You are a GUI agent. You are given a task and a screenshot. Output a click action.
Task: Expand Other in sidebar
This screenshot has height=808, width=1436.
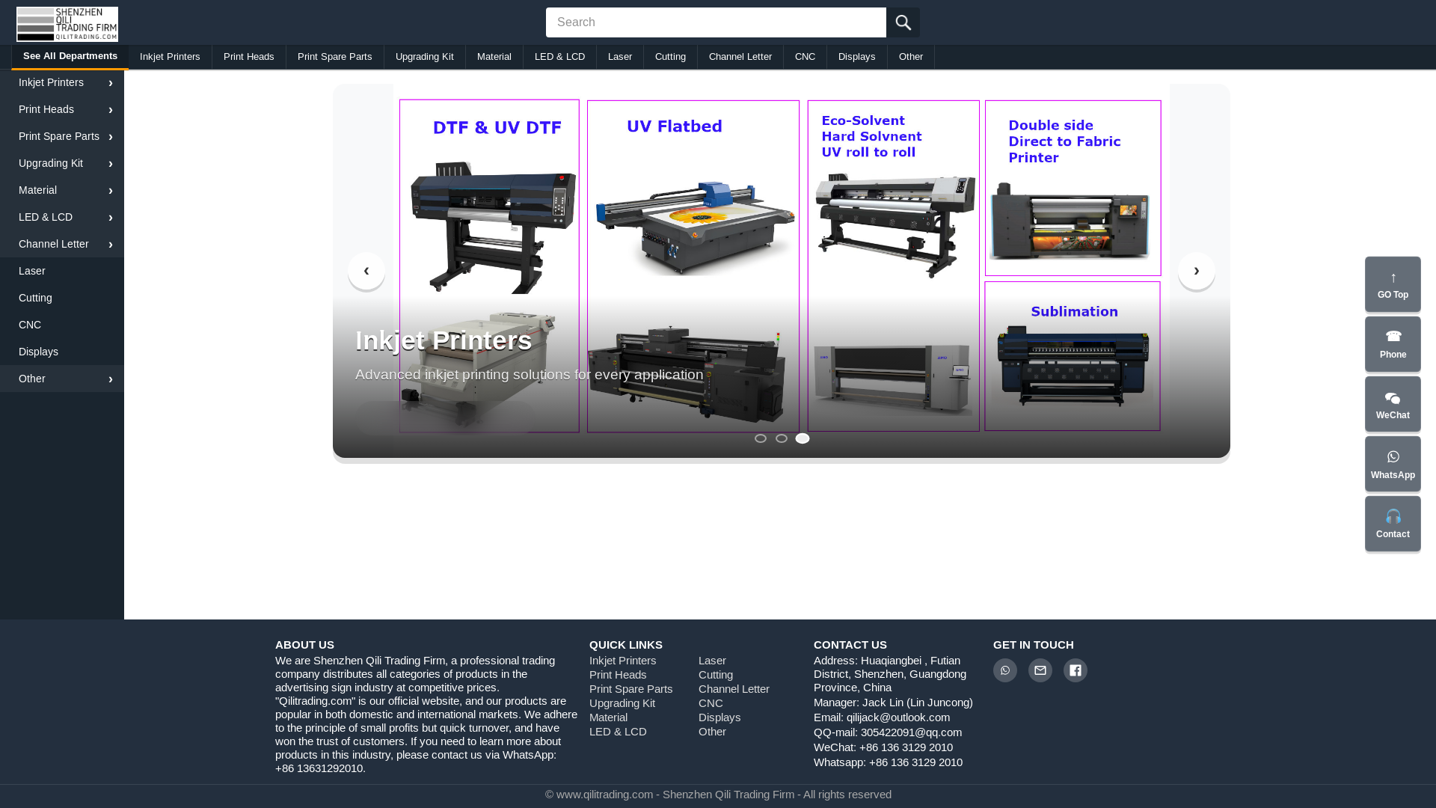[x=62, y=379]
